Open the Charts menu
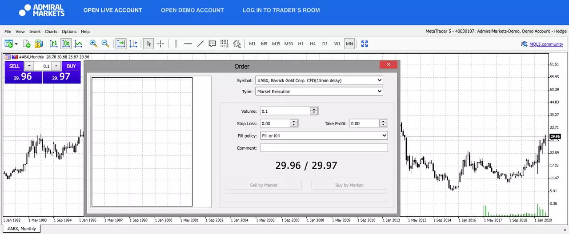Image resolution: width=569 pixels, height=234 pixels. (x=51, y=32)
